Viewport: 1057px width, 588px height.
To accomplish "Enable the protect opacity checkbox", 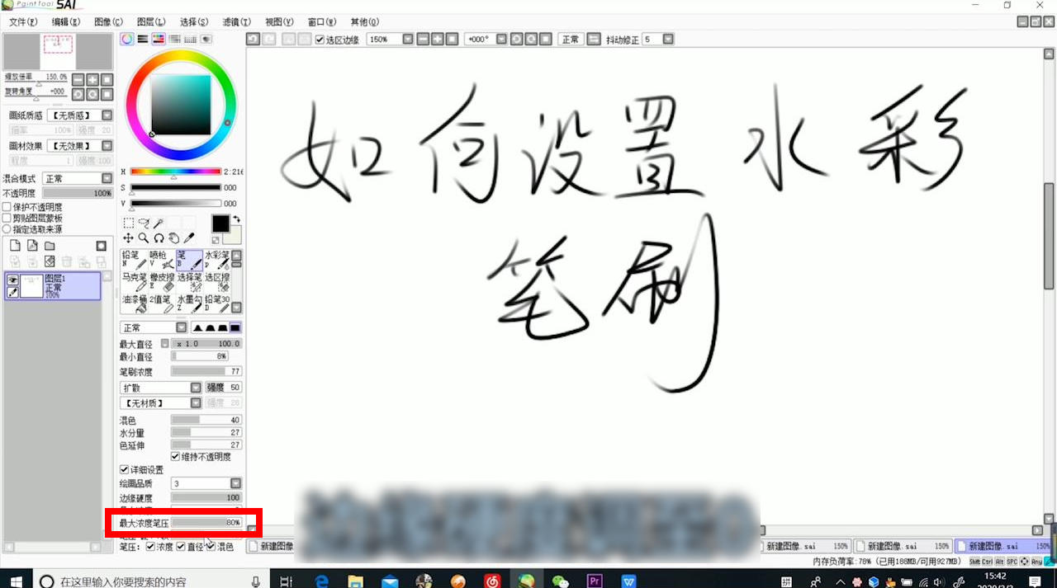I will 7,207.
